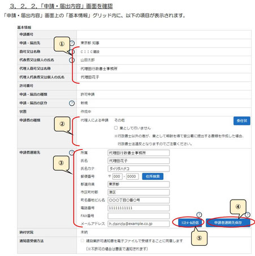Click the 基本情報 grid heading

(x=24, y=28)
